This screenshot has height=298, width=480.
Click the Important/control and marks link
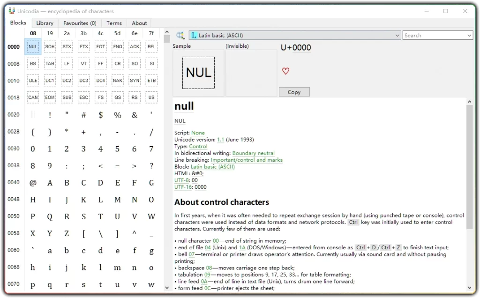(x=246, y=160)
